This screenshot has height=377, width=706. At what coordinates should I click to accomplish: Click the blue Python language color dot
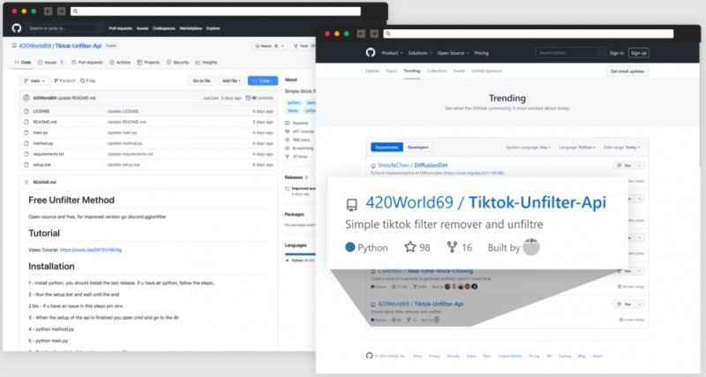point(350,248)
